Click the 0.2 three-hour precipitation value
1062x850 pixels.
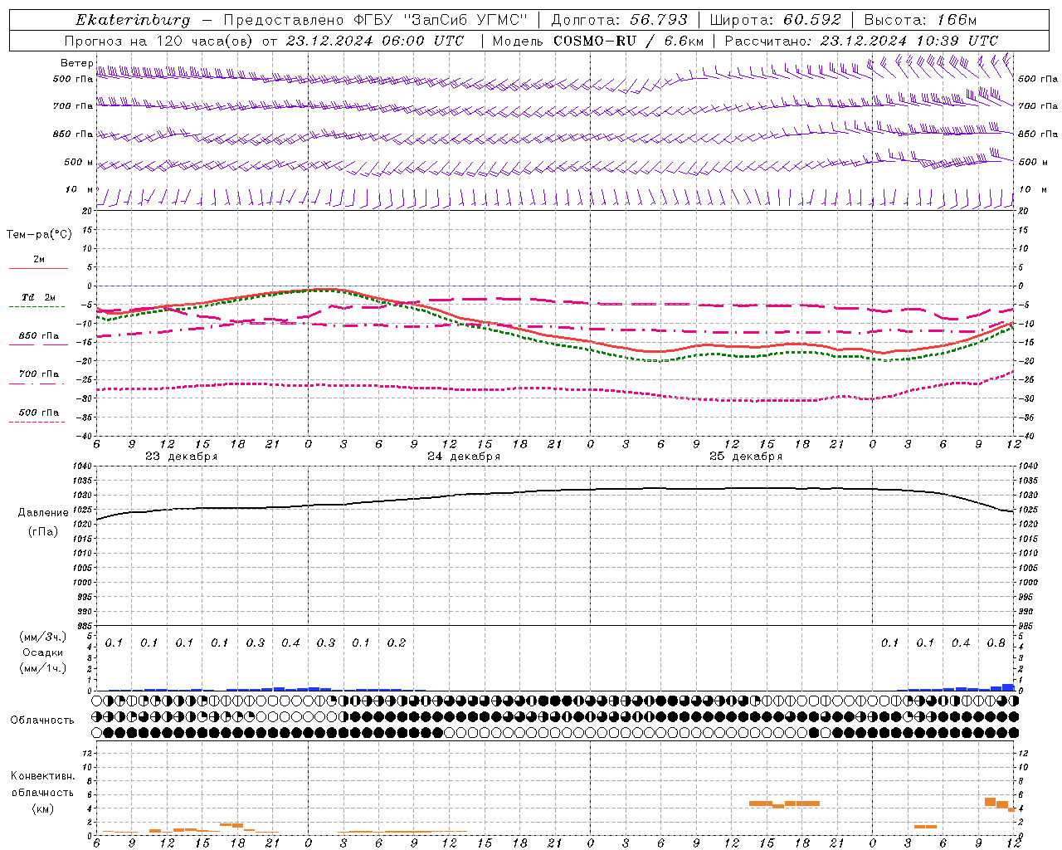coord(397,643)
